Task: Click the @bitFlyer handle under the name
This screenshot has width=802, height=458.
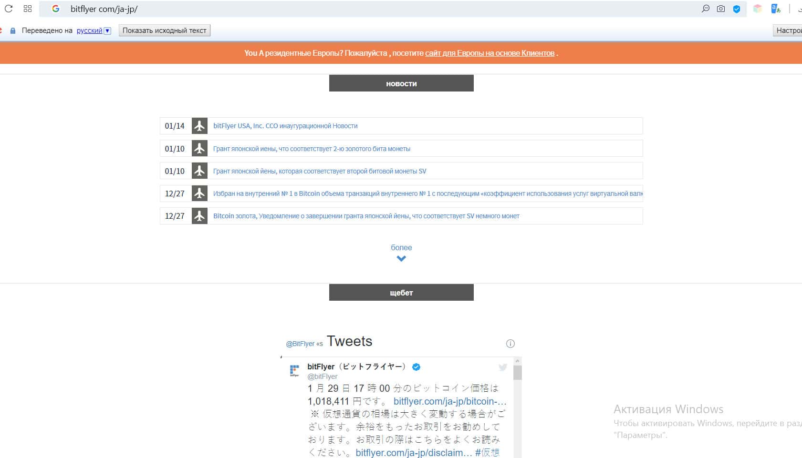Action: pos(323,377)
